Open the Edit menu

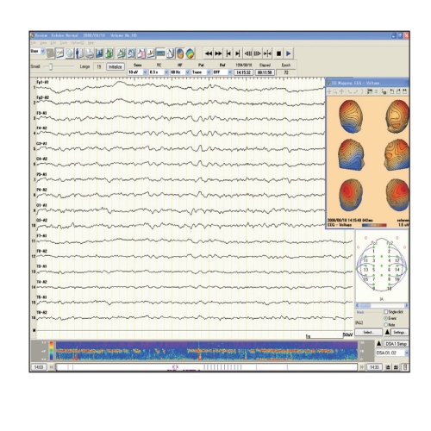pyautogui.click(x=53, y=43)
